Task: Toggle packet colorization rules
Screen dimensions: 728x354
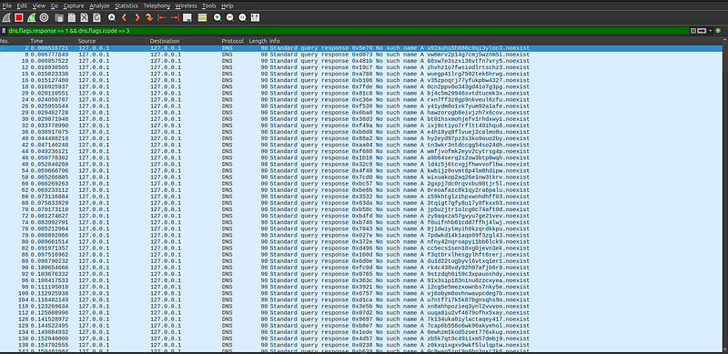Action: point(202,17)
